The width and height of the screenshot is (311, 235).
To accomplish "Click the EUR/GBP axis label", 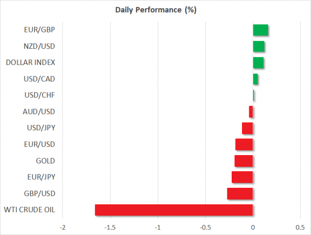I will tap(41, 30).
